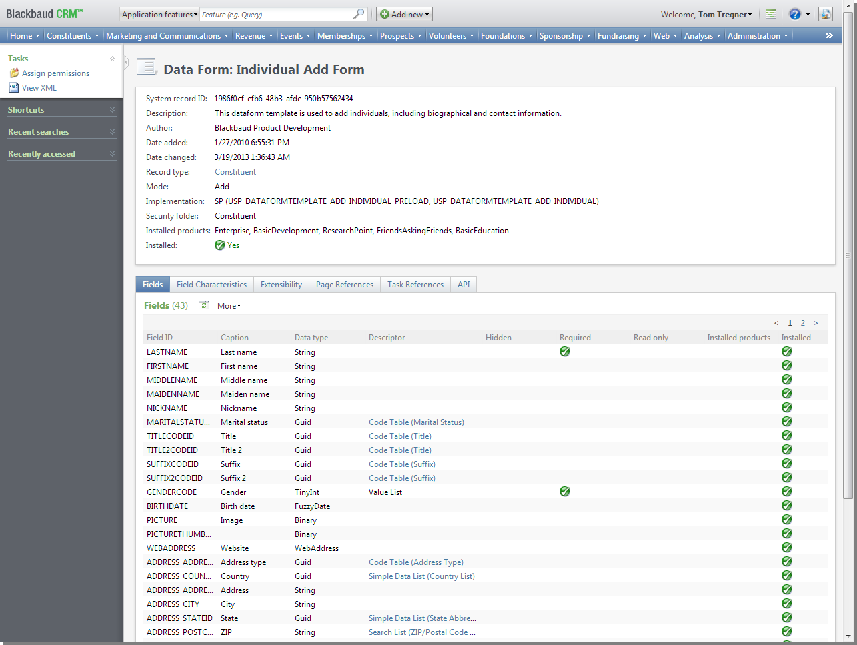Switch to the Page References tab
857x645 pixels.
click(x=345, y=285)
